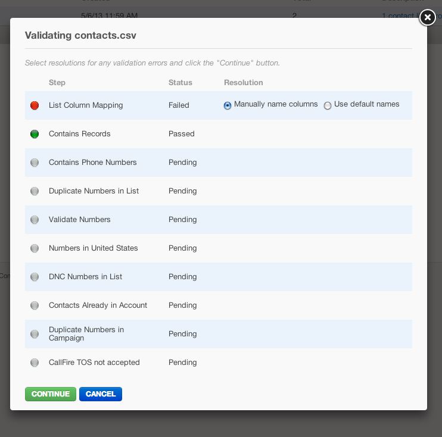442x437 pixels.
Task: Click the Duplicate Numbers in Campaign step
Action: click(86, 334)
